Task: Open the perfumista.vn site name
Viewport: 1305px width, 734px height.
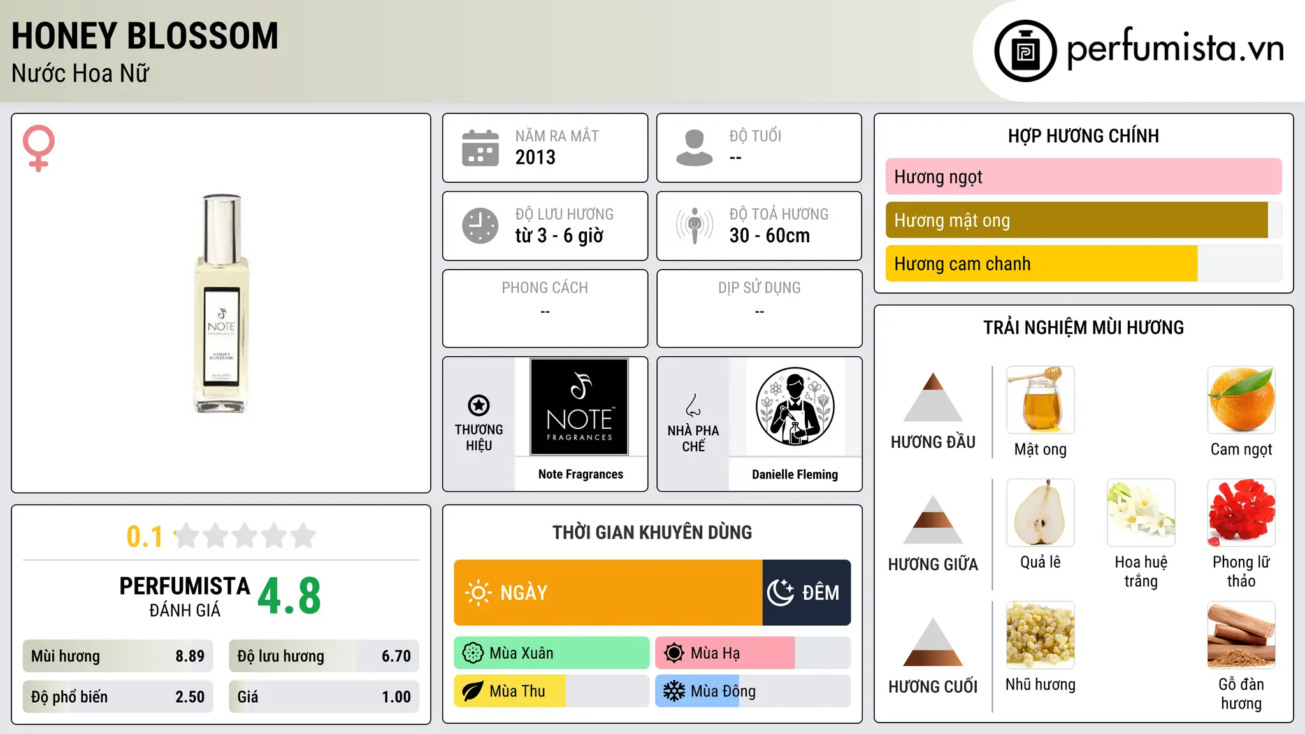Action: pos(1176,48)
